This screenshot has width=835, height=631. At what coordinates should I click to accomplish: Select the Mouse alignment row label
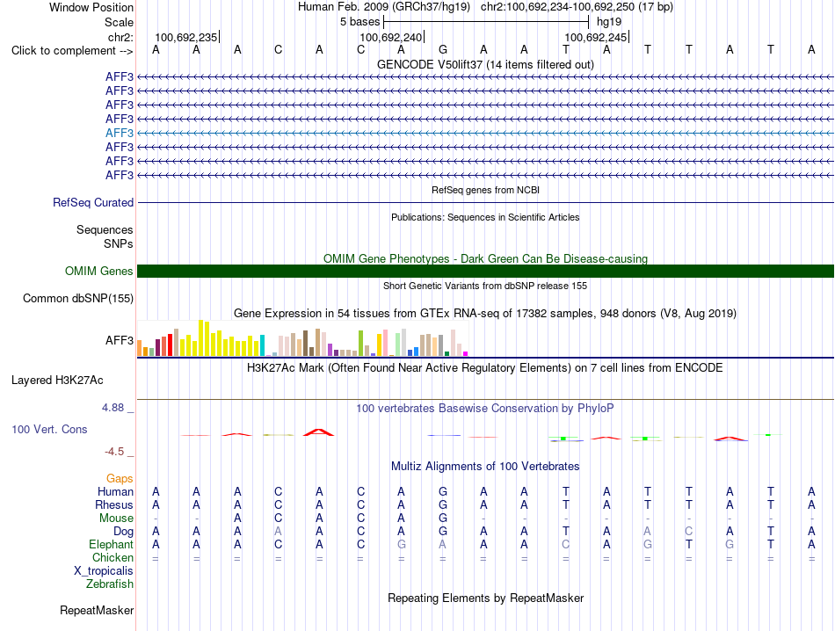pyautogui.click(x=116, y=519)
